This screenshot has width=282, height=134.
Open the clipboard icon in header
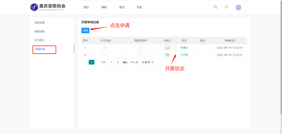point(227,7)
